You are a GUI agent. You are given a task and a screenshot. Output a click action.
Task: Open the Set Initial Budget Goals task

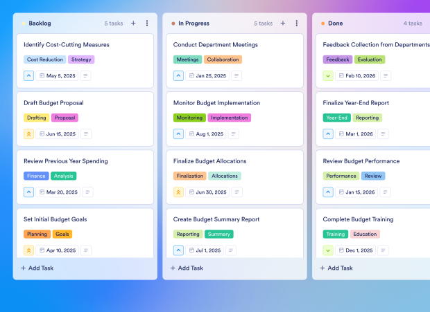click(x=55, y=219)
